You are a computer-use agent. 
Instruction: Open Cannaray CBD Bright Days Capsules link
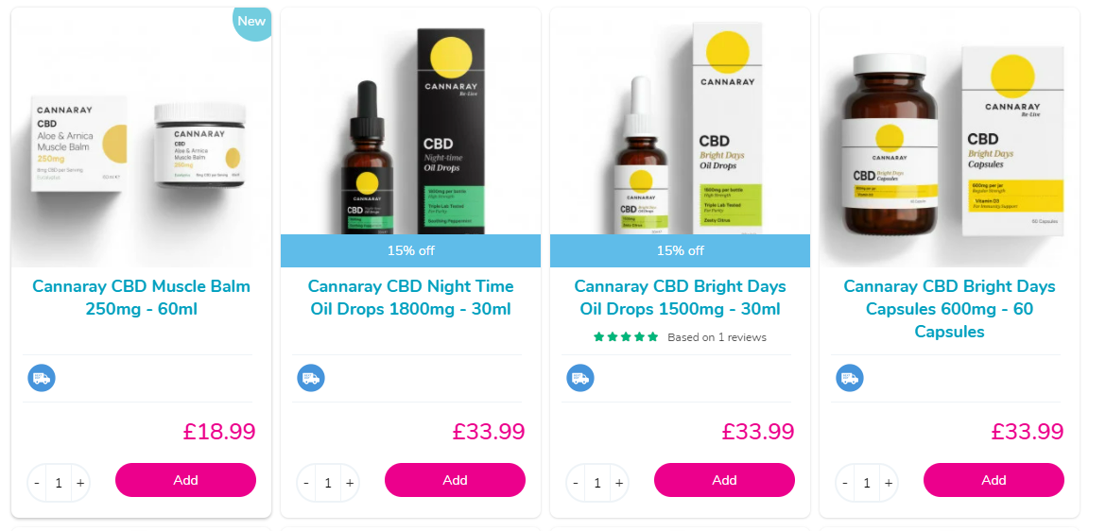click(x=949, y=309)
